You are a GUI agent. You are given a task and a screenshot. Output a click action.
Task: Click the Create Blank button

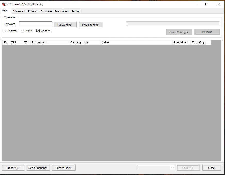(x=63, y=168)
